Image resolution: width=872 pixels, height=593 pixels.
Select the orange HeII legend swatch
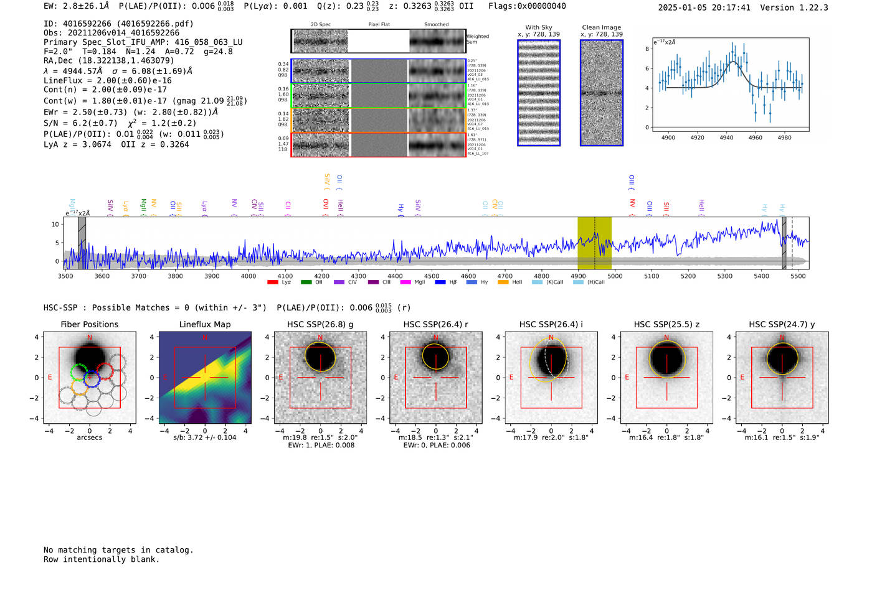[x=503, y=282]
